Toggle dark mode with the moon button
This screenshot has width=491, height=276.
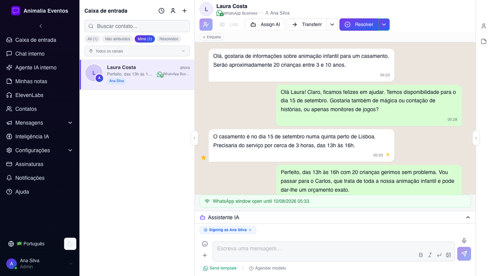pos(70,244)
